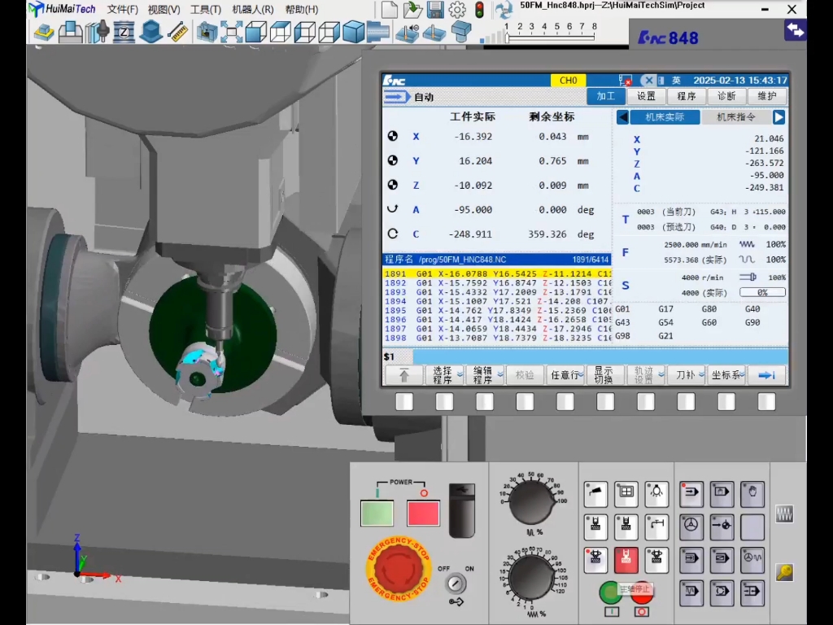Click the network error icon in HNC status bar
833x625 pixels.
(626, 81)
